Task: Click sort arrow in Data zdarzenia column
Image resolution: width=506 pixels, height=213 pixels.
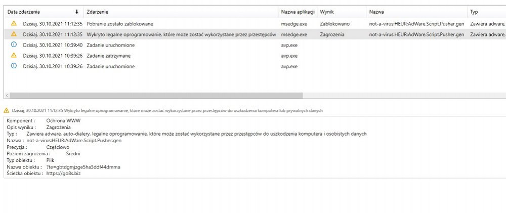Action: pos(76,12)
